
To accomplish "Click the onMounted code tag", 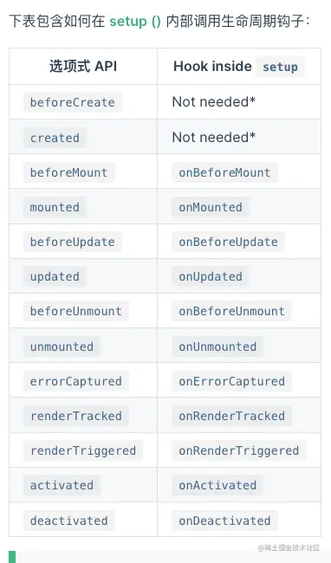I will [x=211, y=207].
